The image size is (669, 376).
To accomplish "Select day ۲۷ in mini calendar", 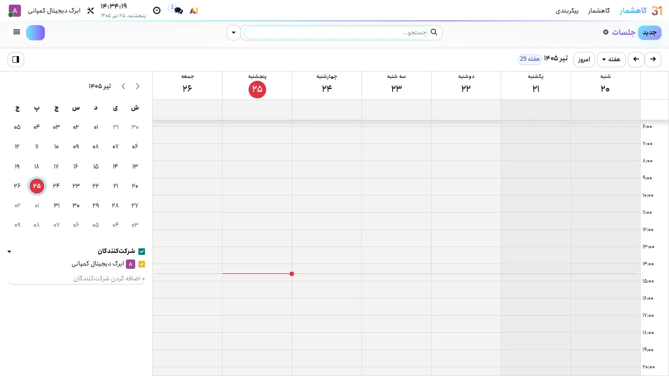I will click(135, 205).
